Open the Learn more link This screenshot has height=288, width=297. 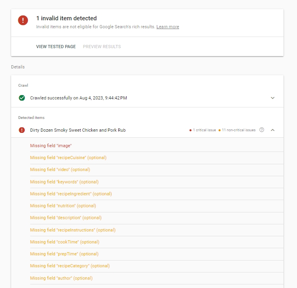pyautogui.click(x=168, y=27)
